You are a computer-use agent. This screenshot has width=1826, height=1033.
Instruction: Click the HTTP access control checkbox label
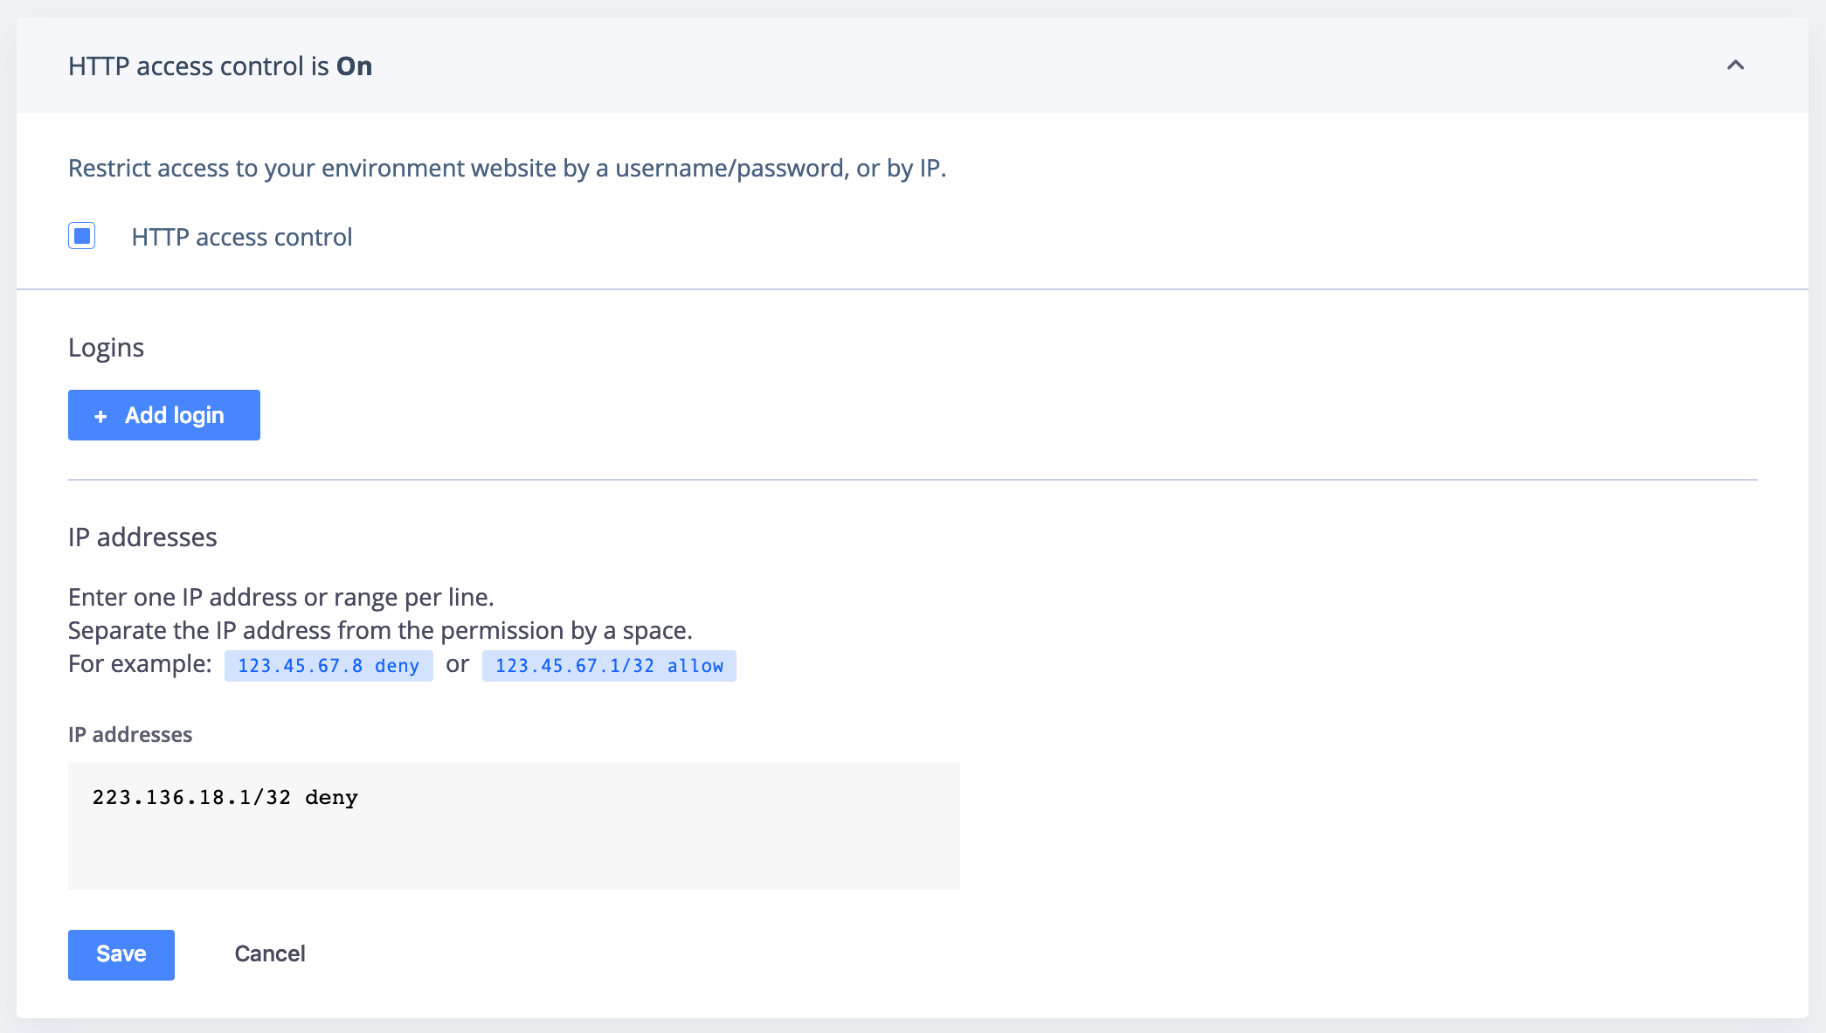coord(242,237)
